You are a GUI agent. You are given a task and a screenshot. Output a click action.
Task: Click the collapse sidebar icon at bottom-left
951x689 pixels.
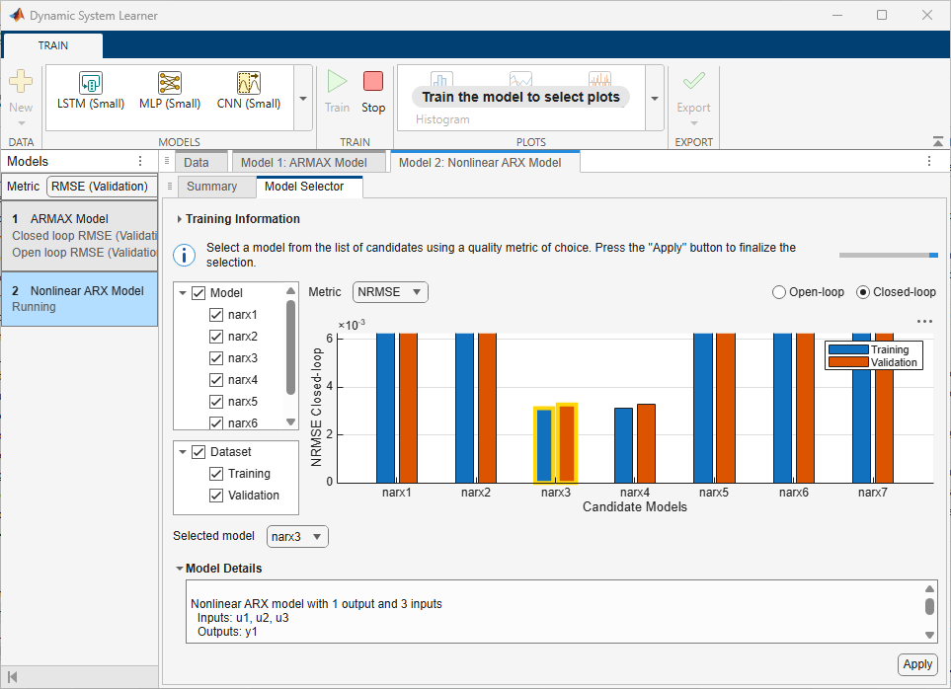tap(12, 677)
